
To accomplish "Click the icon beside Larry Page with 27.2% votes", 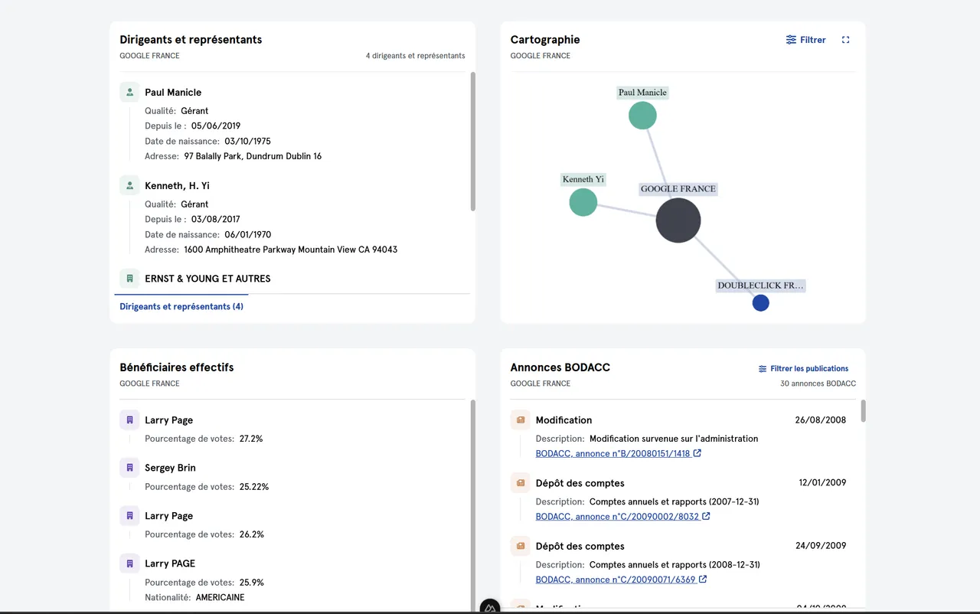I will pyautogui.click(x=129, y=420).
